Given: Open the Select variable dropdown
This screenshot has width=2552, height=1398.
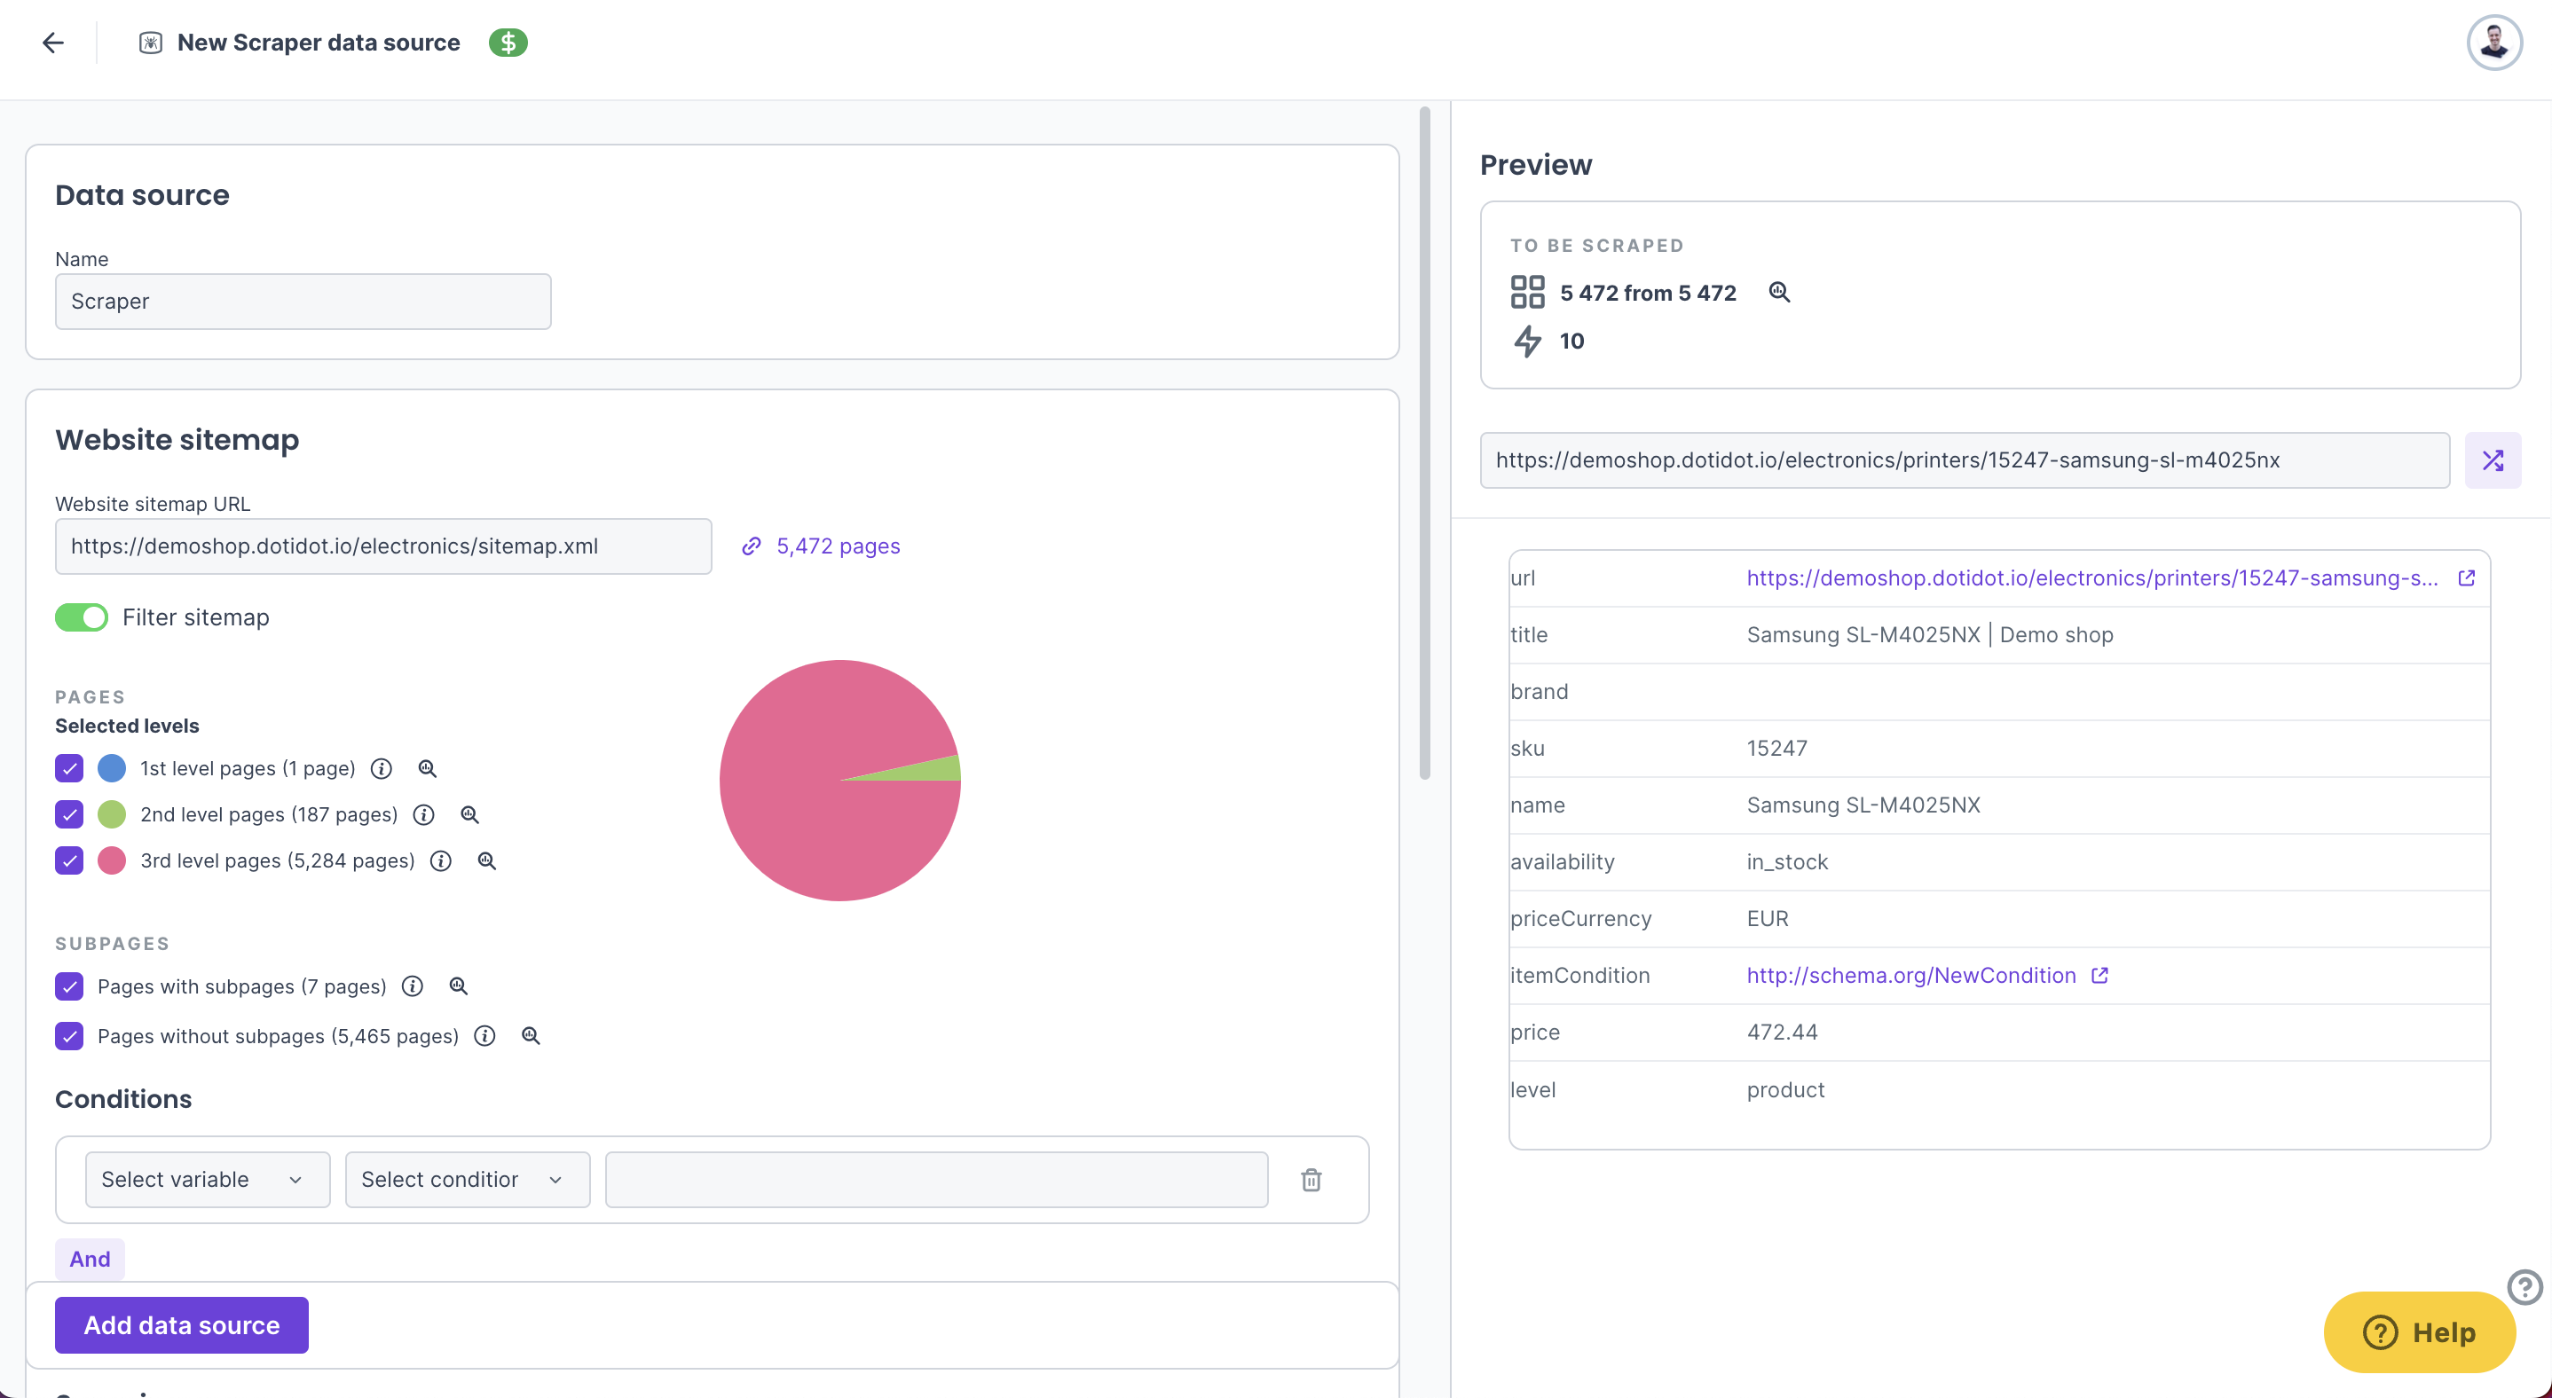Looking at the screenshot, I should coord(207,1180).
